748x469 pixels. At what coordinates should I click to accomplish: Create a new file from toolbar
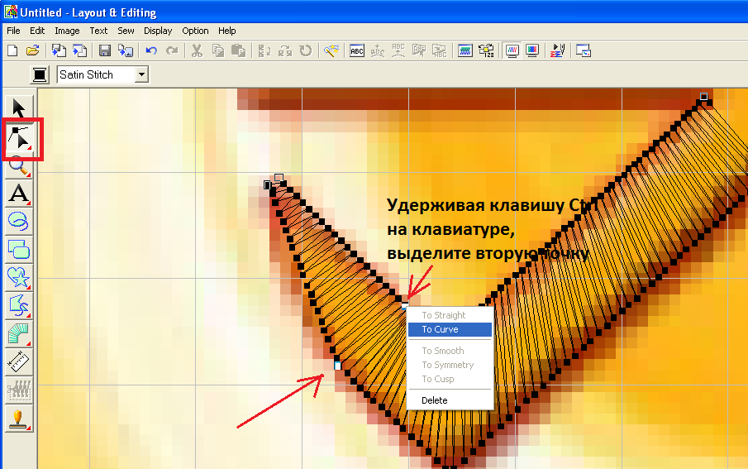12,51
